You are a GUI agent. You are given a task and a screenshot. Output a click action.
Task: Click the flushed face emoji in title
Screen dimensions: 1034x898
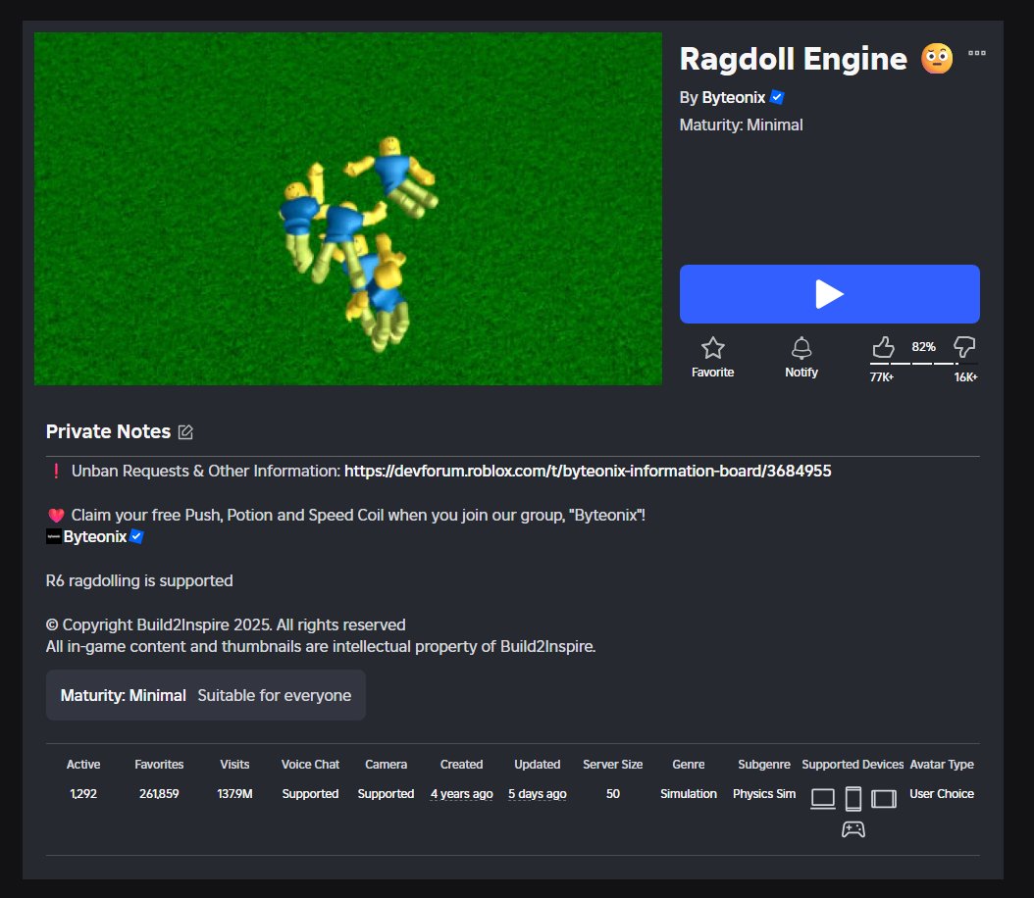(x=937, y=59)
